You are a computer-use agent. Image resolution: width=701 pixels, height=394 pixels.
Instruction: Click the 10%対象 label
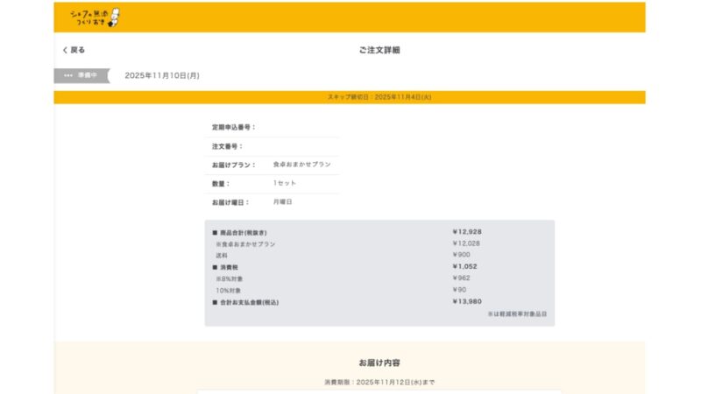(x=228, y=291)
